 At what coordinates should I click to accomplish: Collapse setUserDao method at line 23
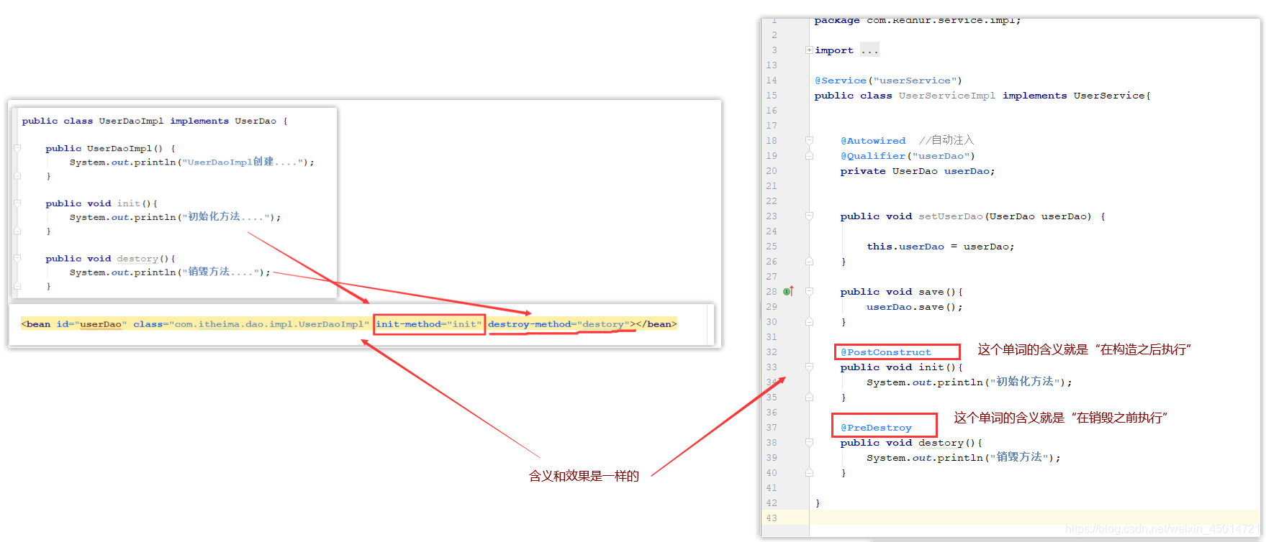(x=809, y=216)
